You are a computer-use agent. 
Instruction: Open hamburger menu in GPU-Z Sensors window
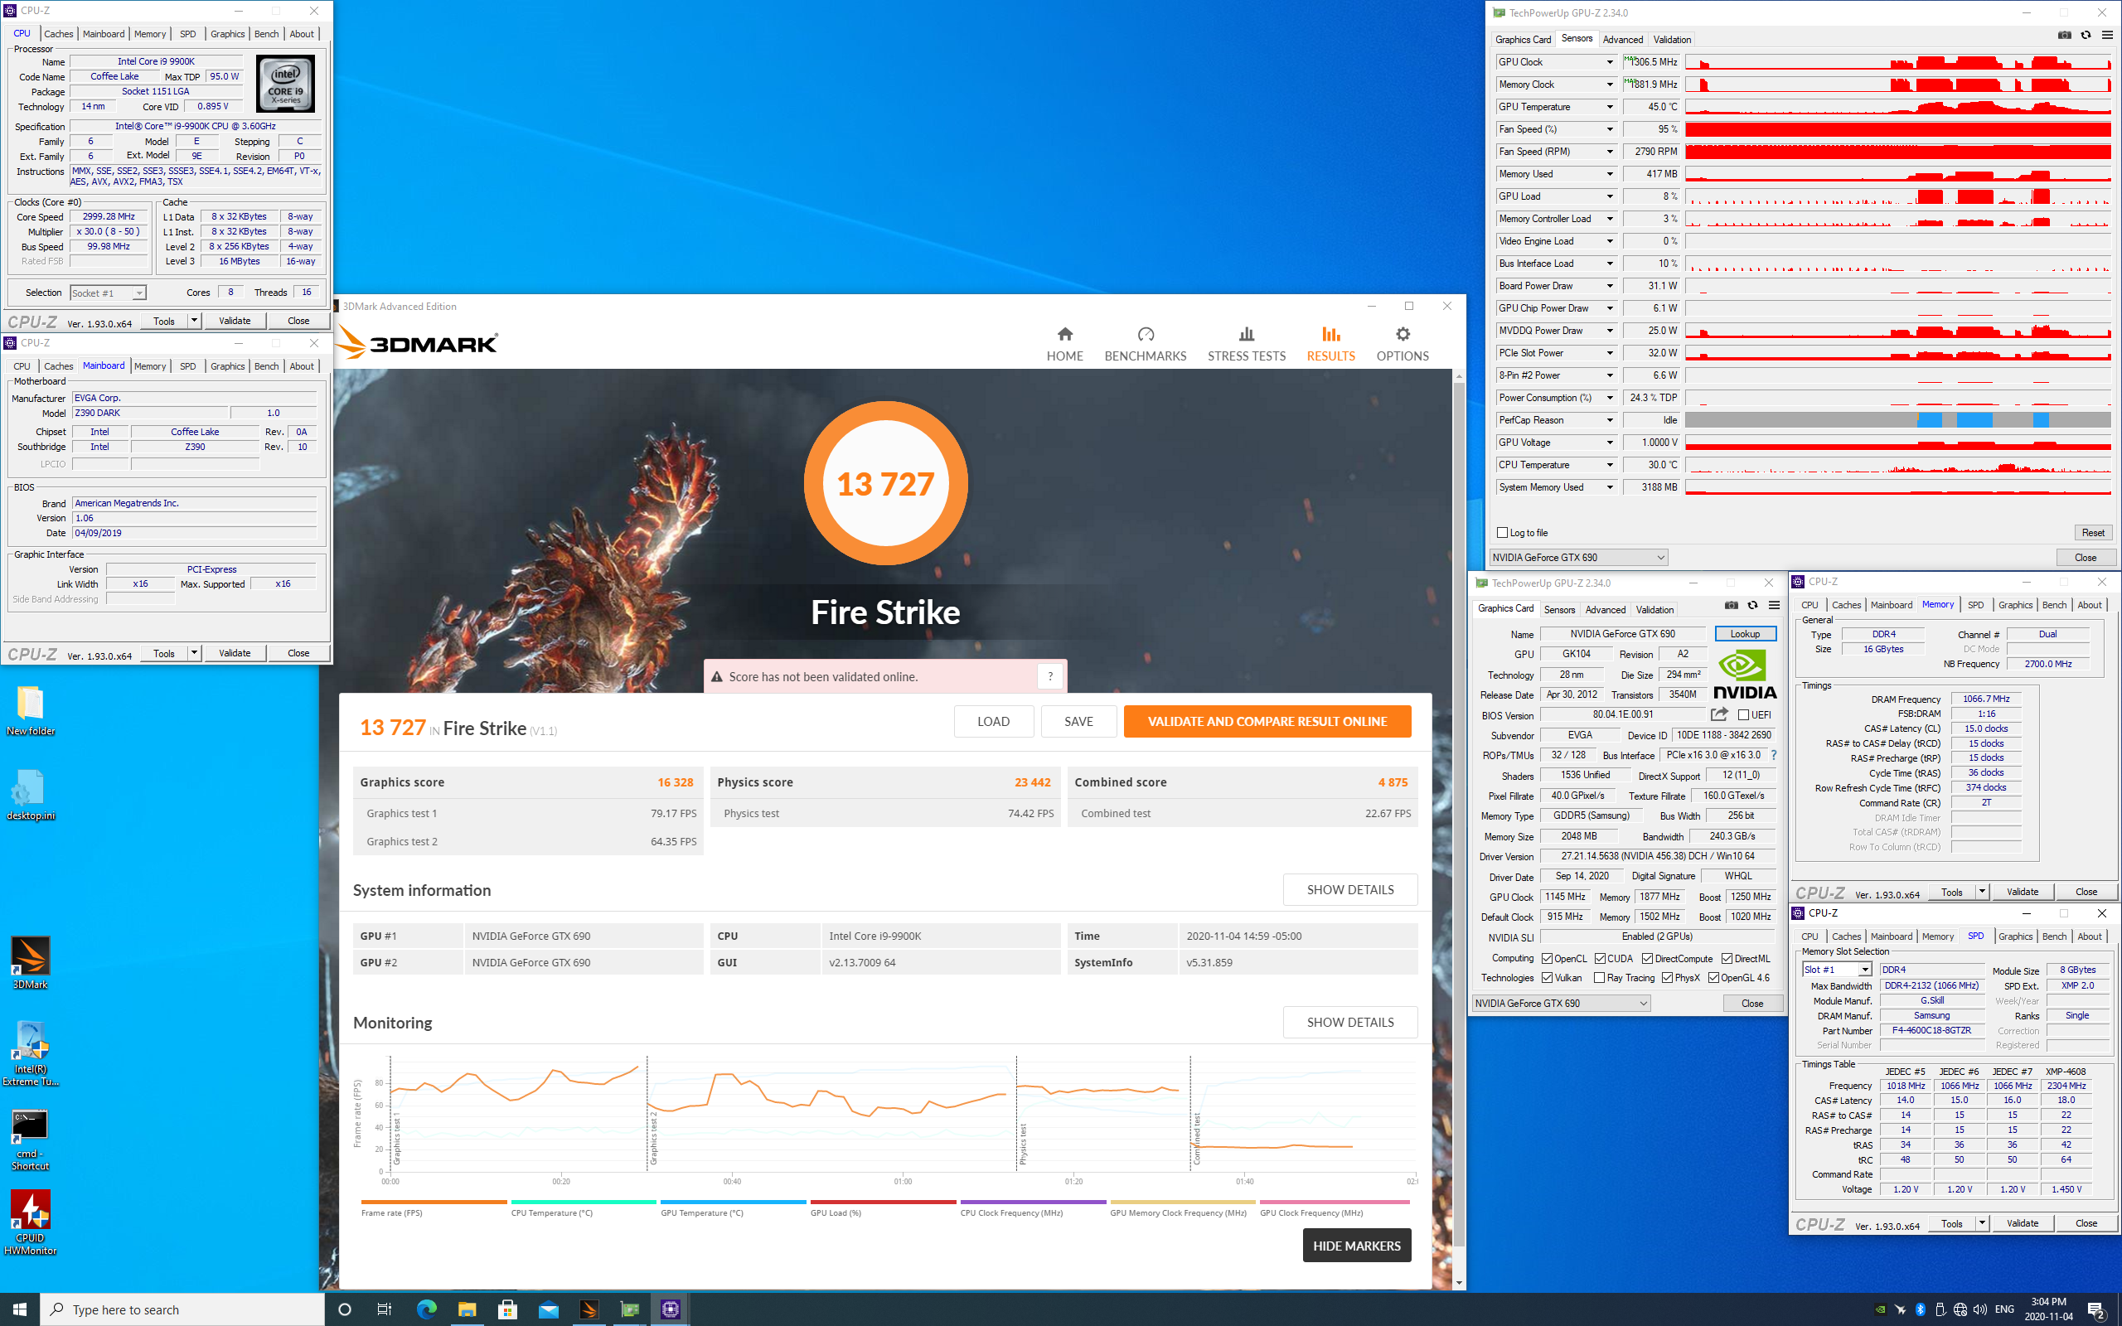[x=2107, y=35]
